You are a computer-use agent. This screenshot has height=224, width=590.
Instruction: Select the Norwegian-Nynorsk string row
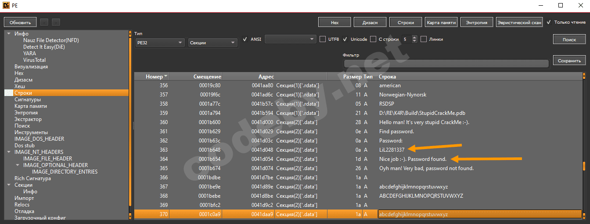coord(358,95)
